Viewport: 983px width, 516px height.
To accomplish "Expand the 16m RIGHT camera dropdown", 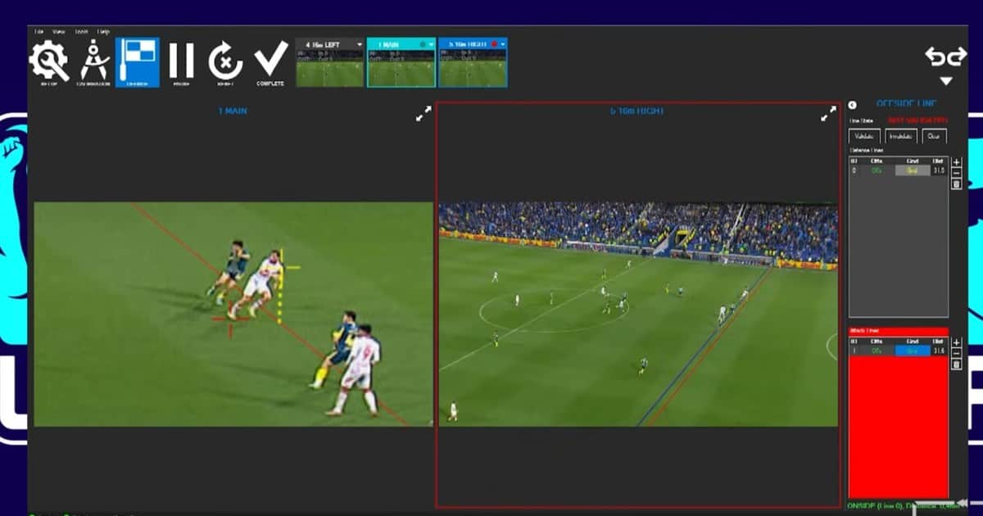I will (x=502, y=44).
